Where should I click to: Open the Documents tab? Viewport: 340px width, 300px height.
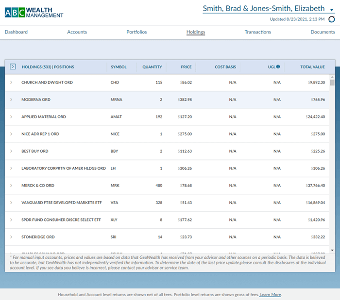(x=323, y=32)
